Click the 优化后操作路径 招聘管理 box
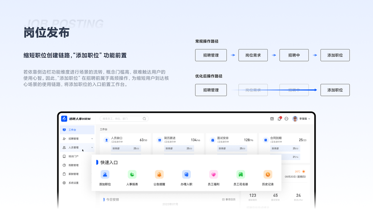Image resolution: width=373 pixels, height=209 pixels. pos(211,90)
